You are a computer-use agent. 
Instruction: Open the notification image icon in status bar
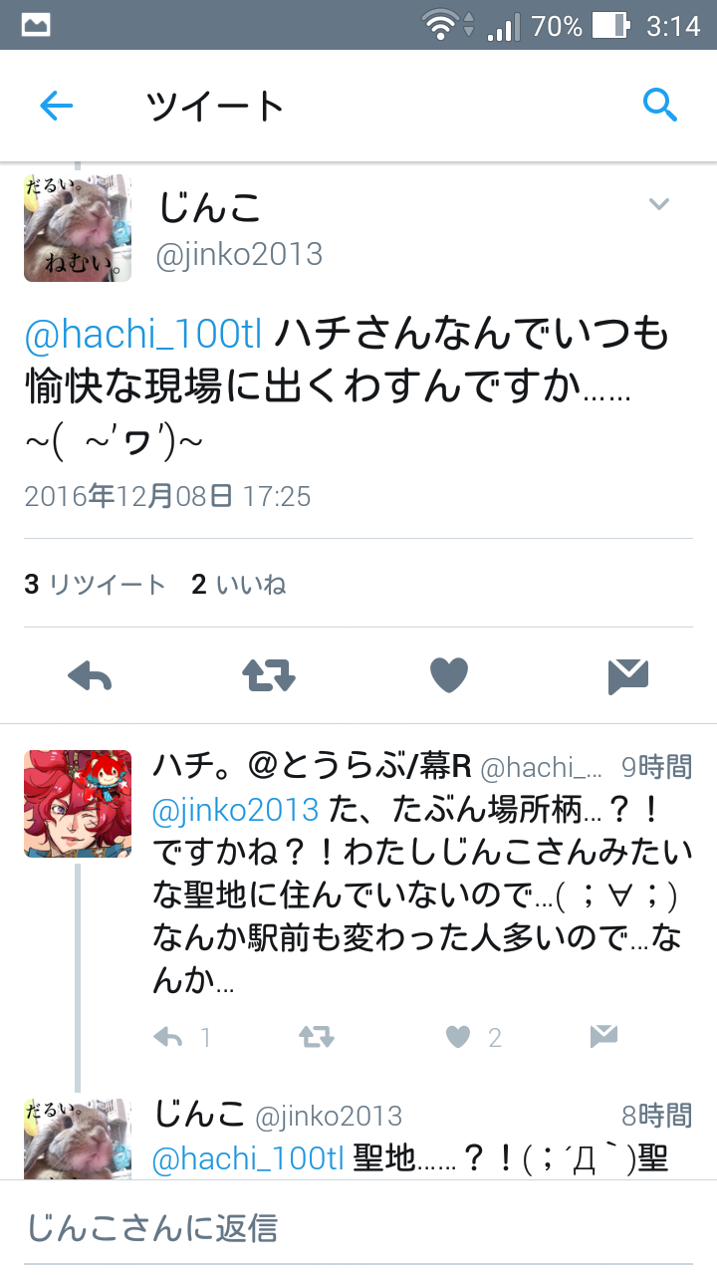point(36,25)
